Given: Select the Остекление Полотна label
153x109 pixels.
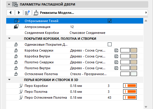Looking at the screenshot, I should 41,74.
